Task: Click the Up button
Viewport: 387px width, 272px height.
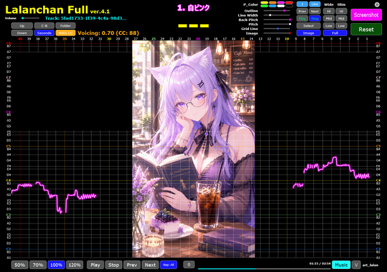Action: [22, 26]
